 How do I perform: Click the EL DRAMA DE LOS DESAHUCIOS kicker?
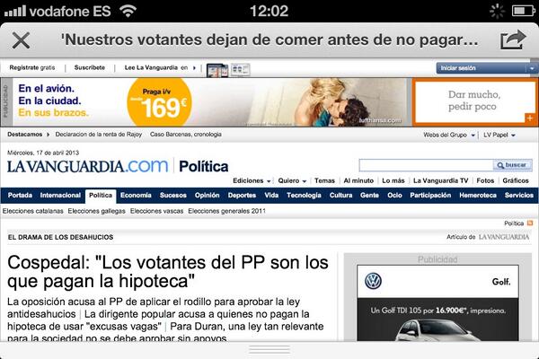coord(60,237)
